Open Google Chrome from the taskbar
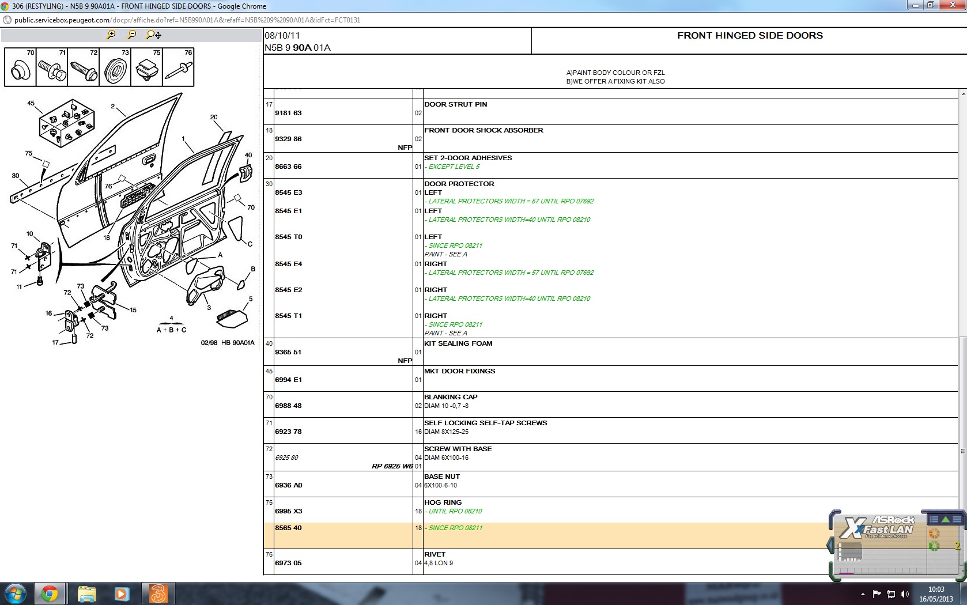Image resolution: width=967 pixels, height=605 pixels. (50, 593)
